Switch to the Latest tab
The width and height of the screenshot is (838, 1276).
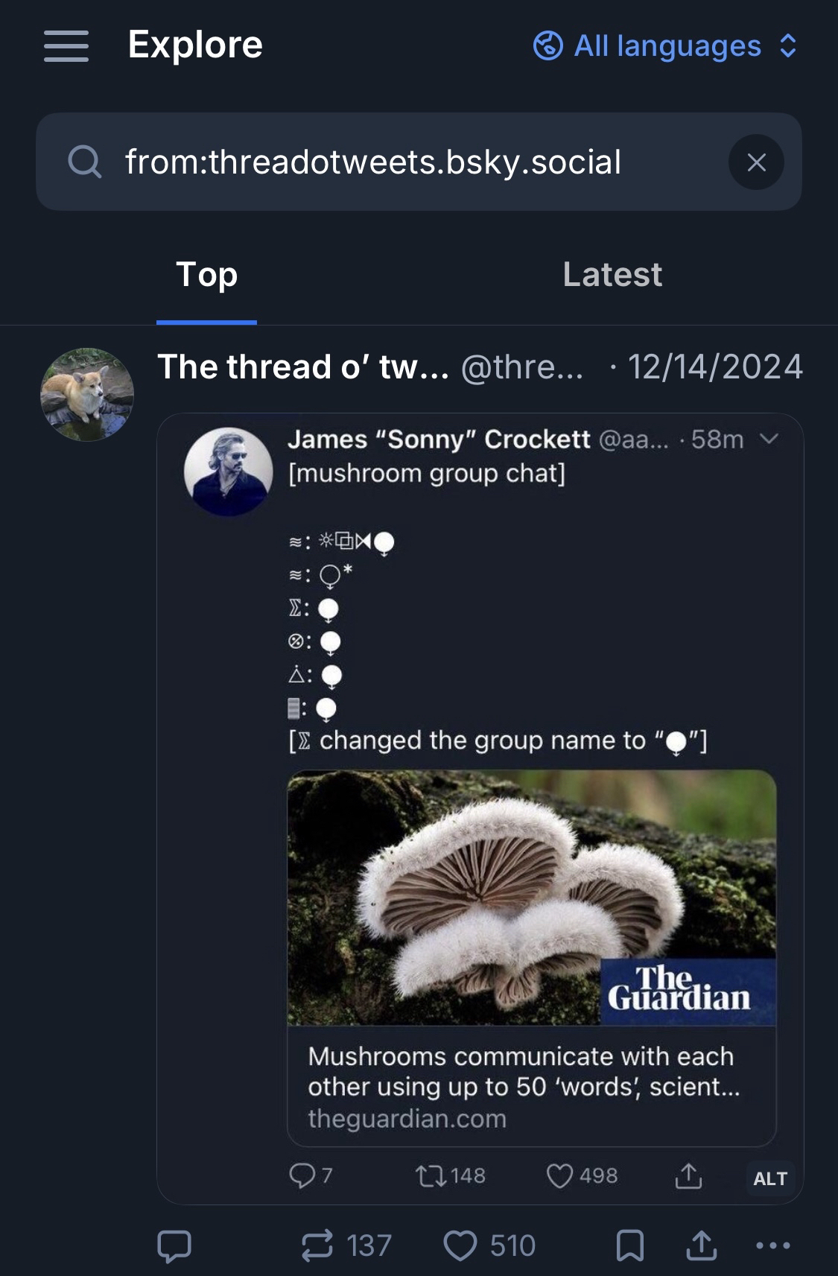tap(612, 274)
